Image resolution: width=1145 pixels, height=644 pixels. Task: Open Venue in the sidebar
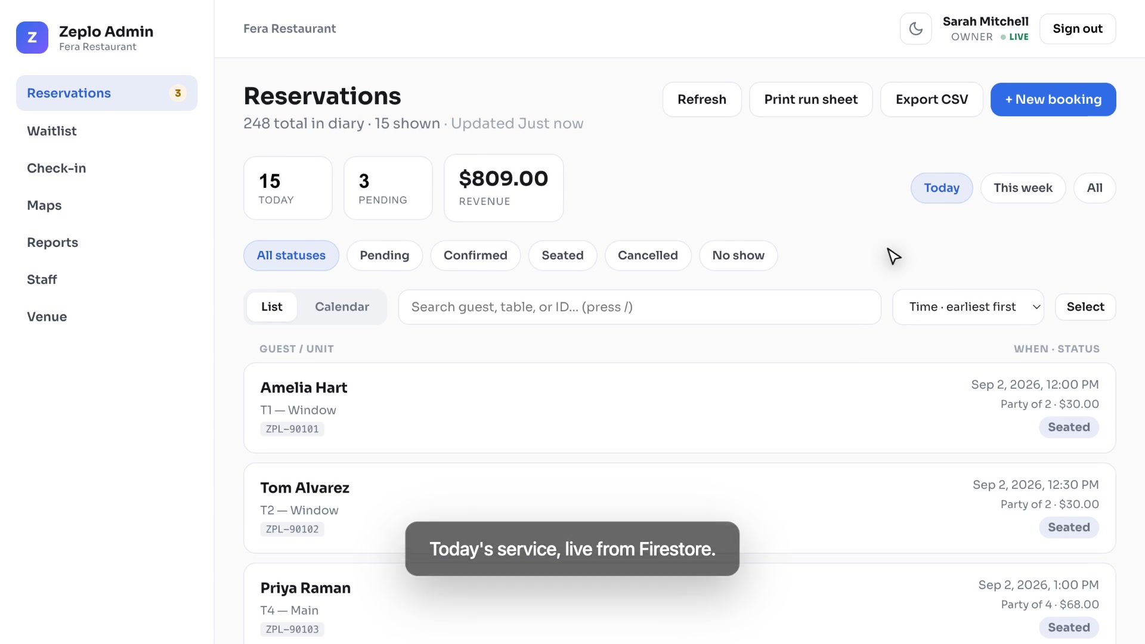107,317
